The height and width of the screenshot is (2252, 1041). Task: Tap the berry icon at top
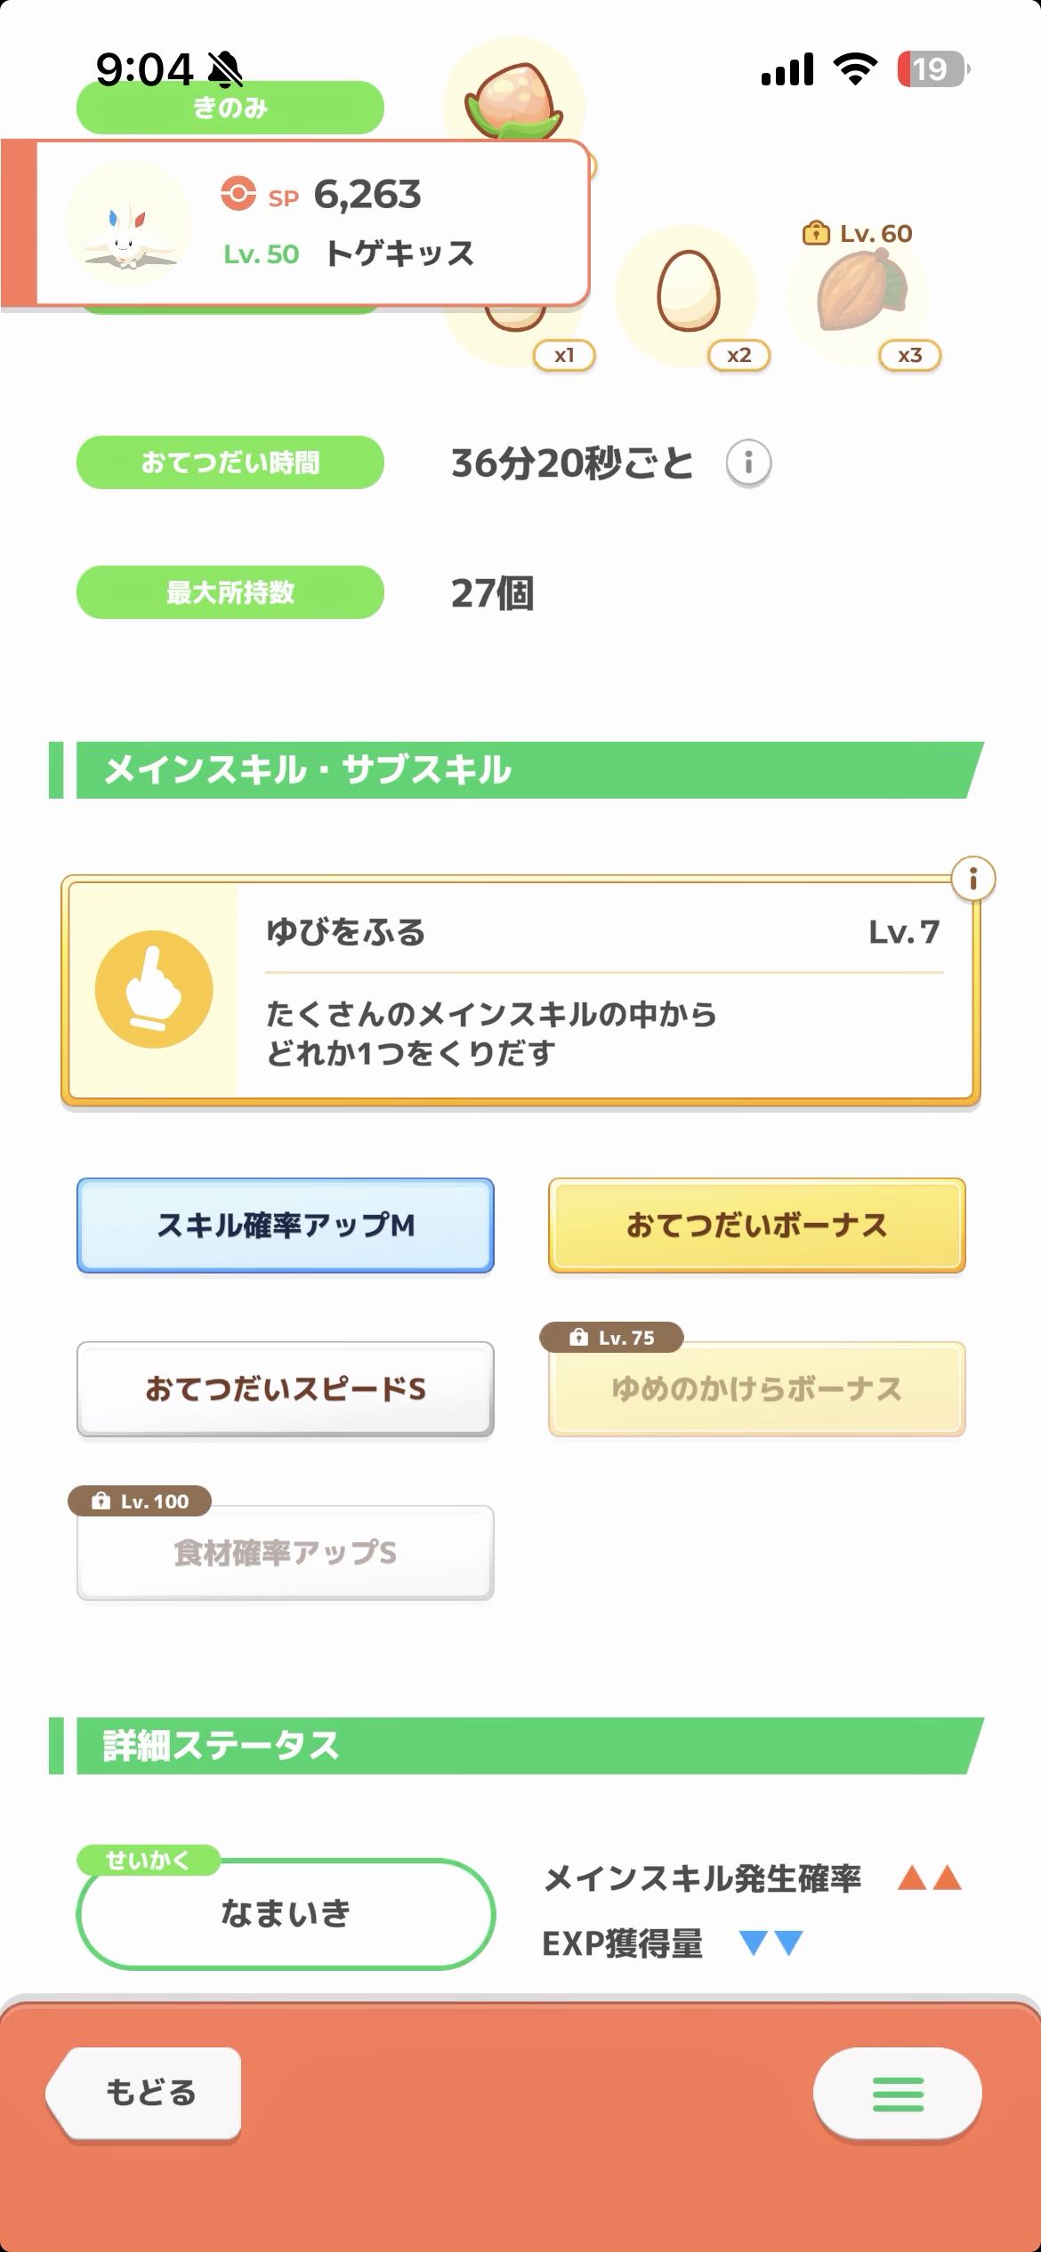513,96
